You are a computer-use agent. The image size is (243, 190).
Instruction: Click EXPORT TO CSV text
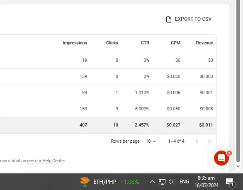click(193, 19)
